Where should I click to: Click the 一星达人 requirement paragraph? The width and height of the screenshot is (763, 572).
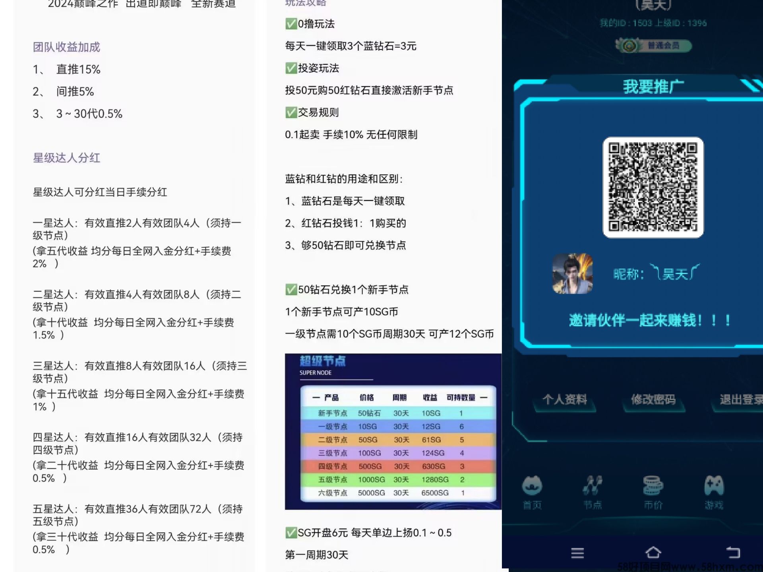[137, 243]
